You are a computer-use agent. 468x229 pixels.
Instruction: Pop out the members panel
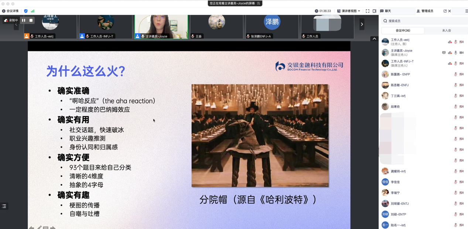[445, 11]
